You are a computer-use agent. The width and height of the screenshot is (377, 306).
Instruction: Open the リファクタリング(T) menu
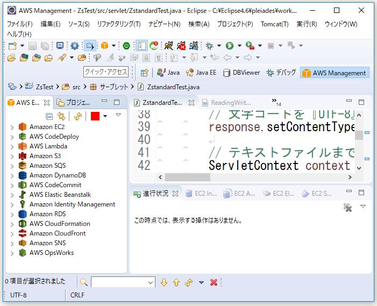tap(119, 24)
